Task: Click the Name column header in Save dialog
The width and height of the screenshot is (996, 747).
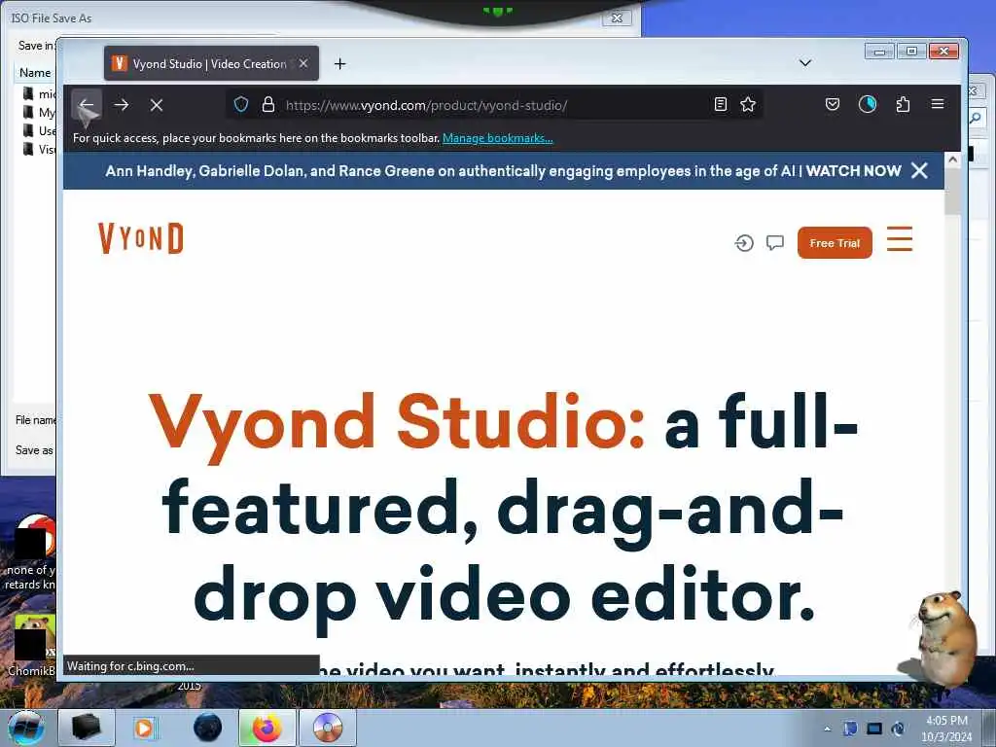Action: pos(35,73)
